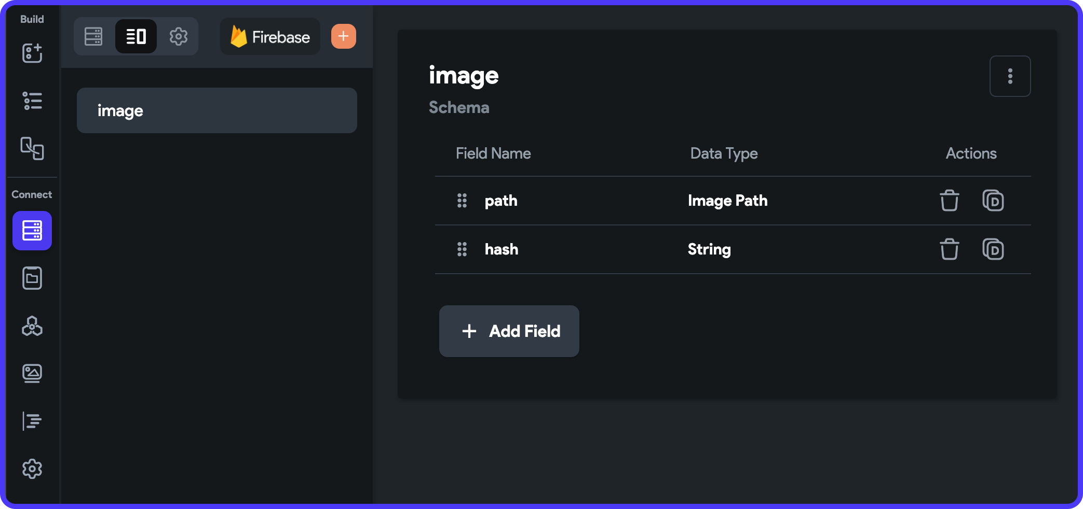The height and width of the screenshot is (509, 1083).
Task: Open the database settings gear tab
Action: click(179, 36)
